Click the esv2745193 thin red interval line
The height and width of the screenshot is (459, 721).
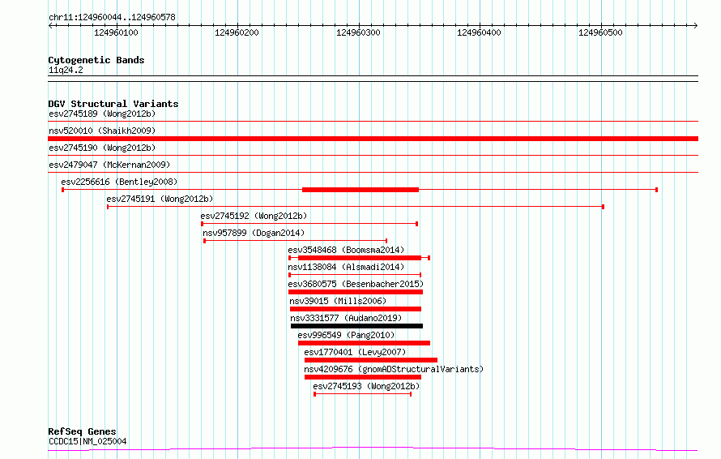pyautogui.click(x=363, y=394)
